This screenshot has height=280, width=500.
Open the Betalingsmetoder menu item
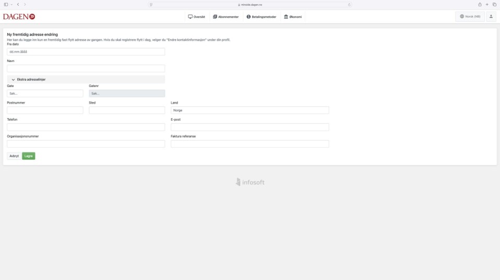point(261,17)
